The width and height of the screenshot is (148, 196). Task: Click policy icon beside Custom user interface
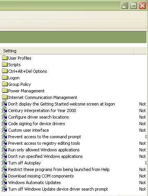[4, 130]
